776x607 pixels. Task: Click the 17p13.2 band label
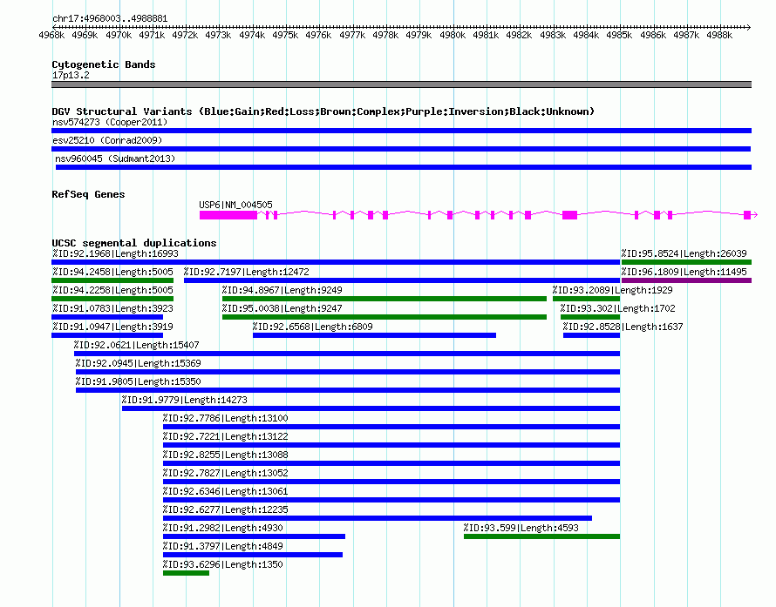[71, 75]
